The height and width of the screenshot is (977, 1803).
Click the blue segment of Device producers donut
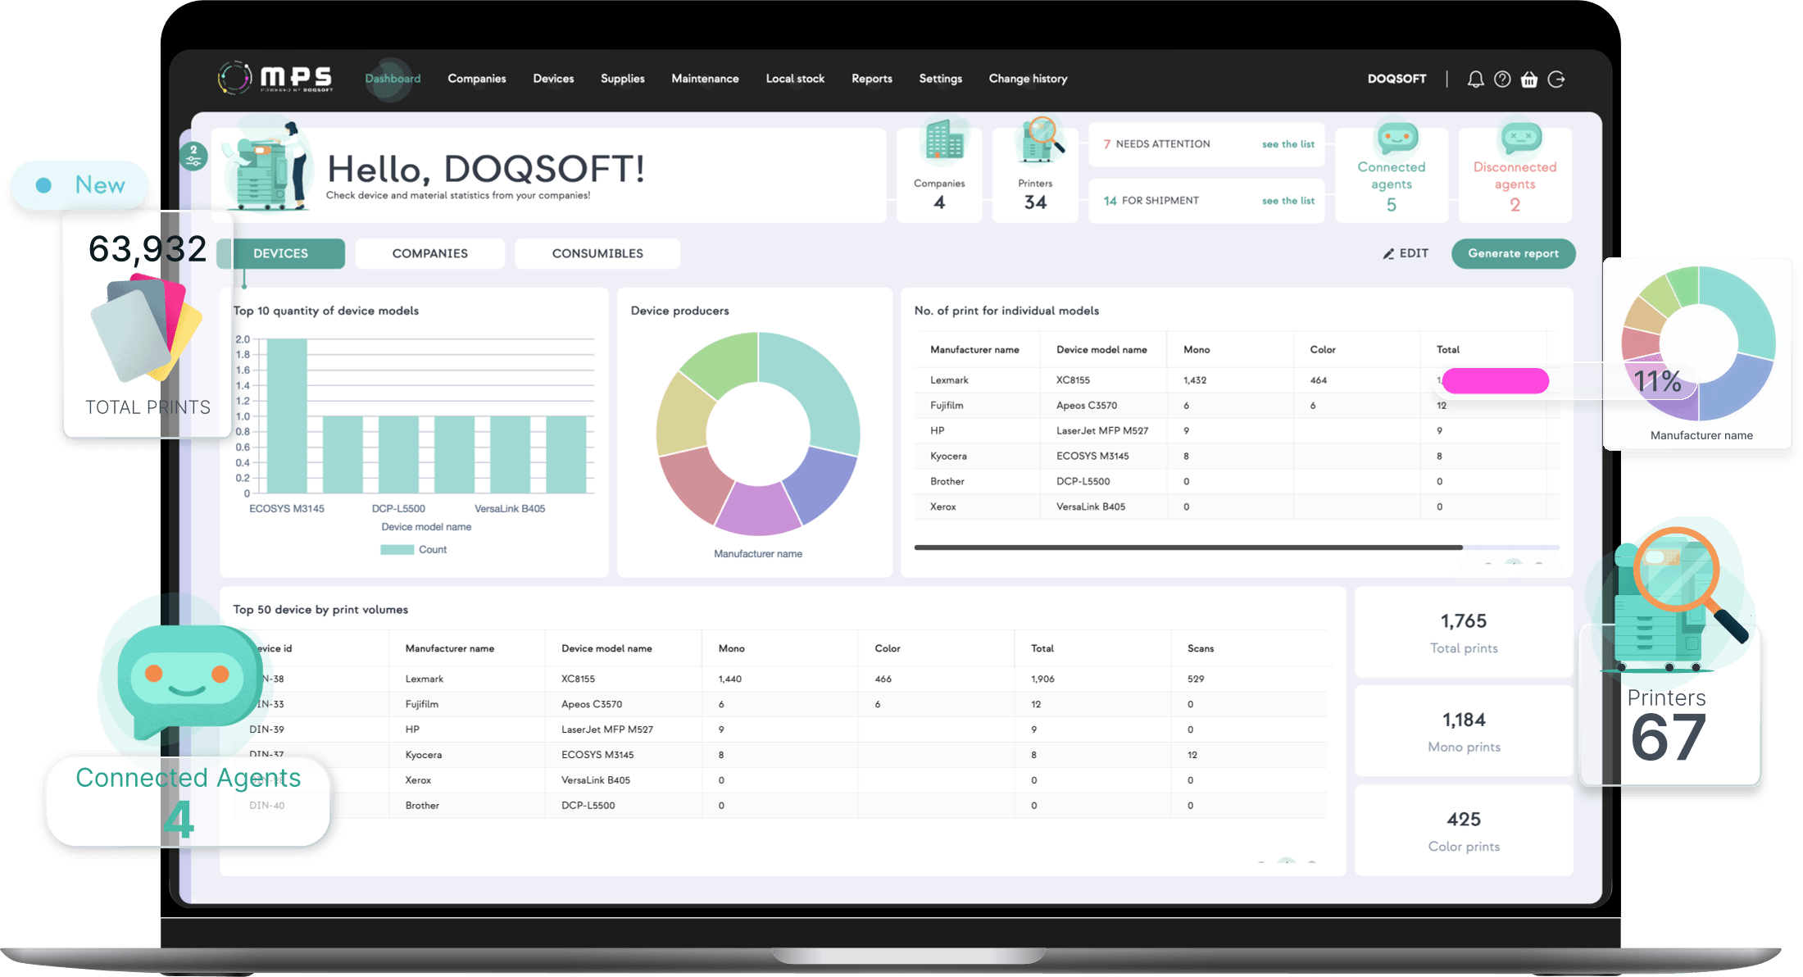click(822, 485)
